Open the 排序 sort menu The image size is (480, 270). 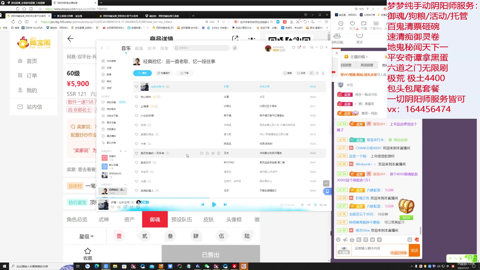point(301,73)
